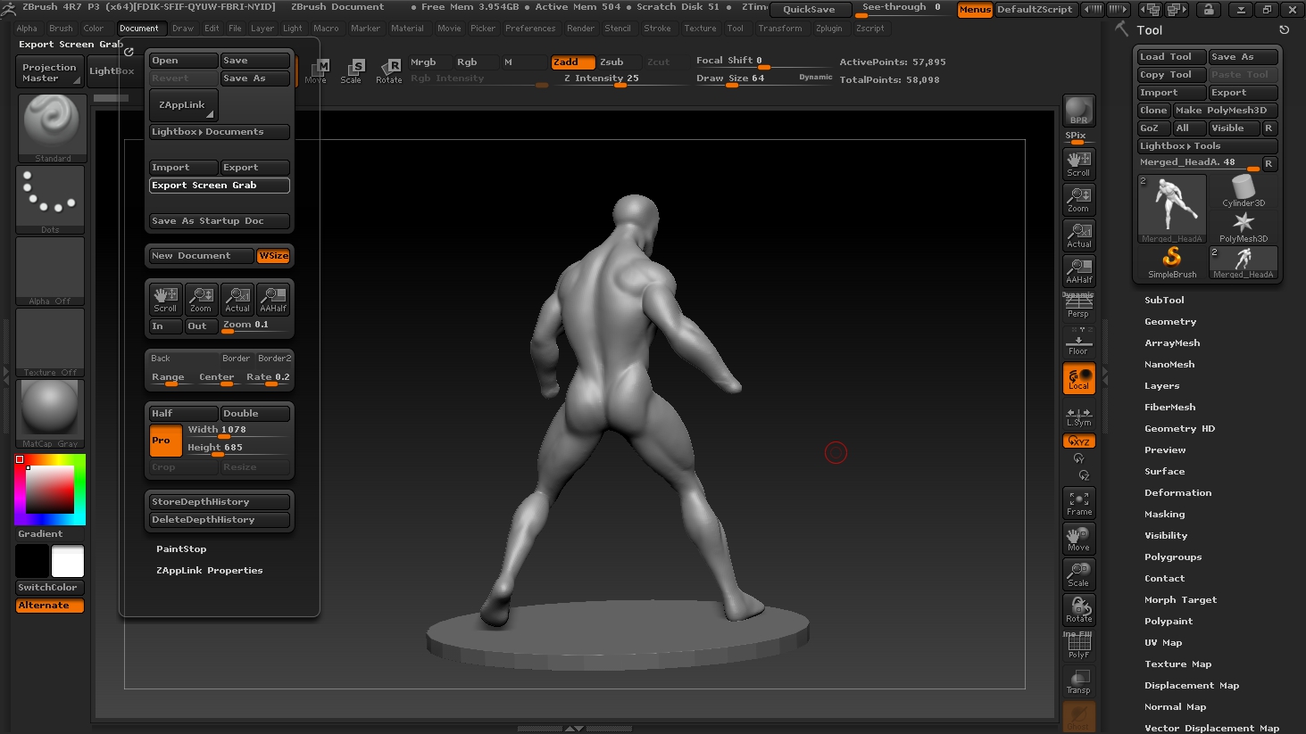Open the Render menu

point(580,29)
